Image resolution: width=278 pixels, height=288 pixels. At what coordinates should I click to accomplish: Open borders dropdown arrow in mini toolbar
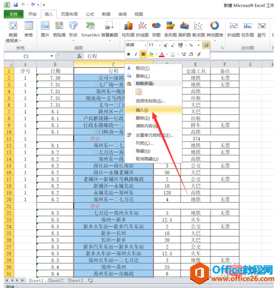click(178, 54)
